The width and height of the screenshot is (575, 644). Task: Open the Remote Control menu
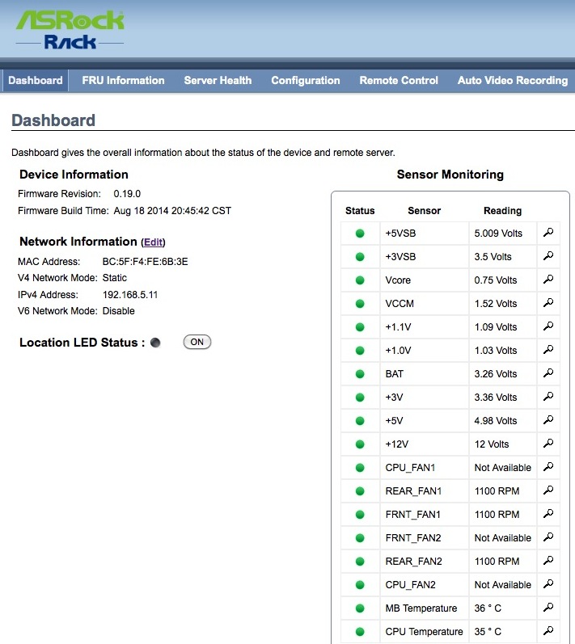click(x=399, y=80)
